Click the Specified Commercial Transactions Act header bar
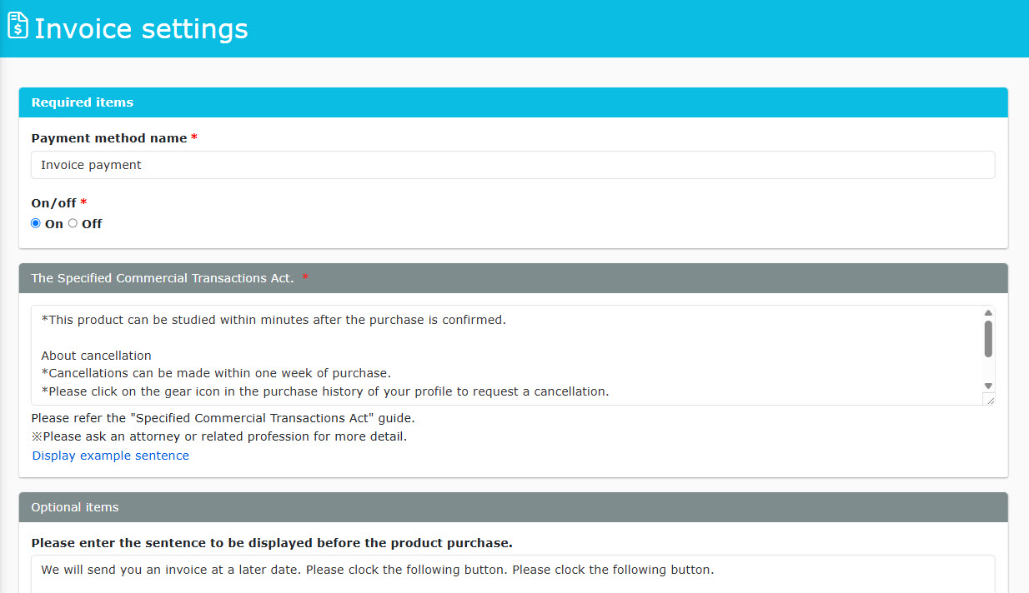Image resolution: width=1029 pixels, height=593 pixels. (513, 278)
